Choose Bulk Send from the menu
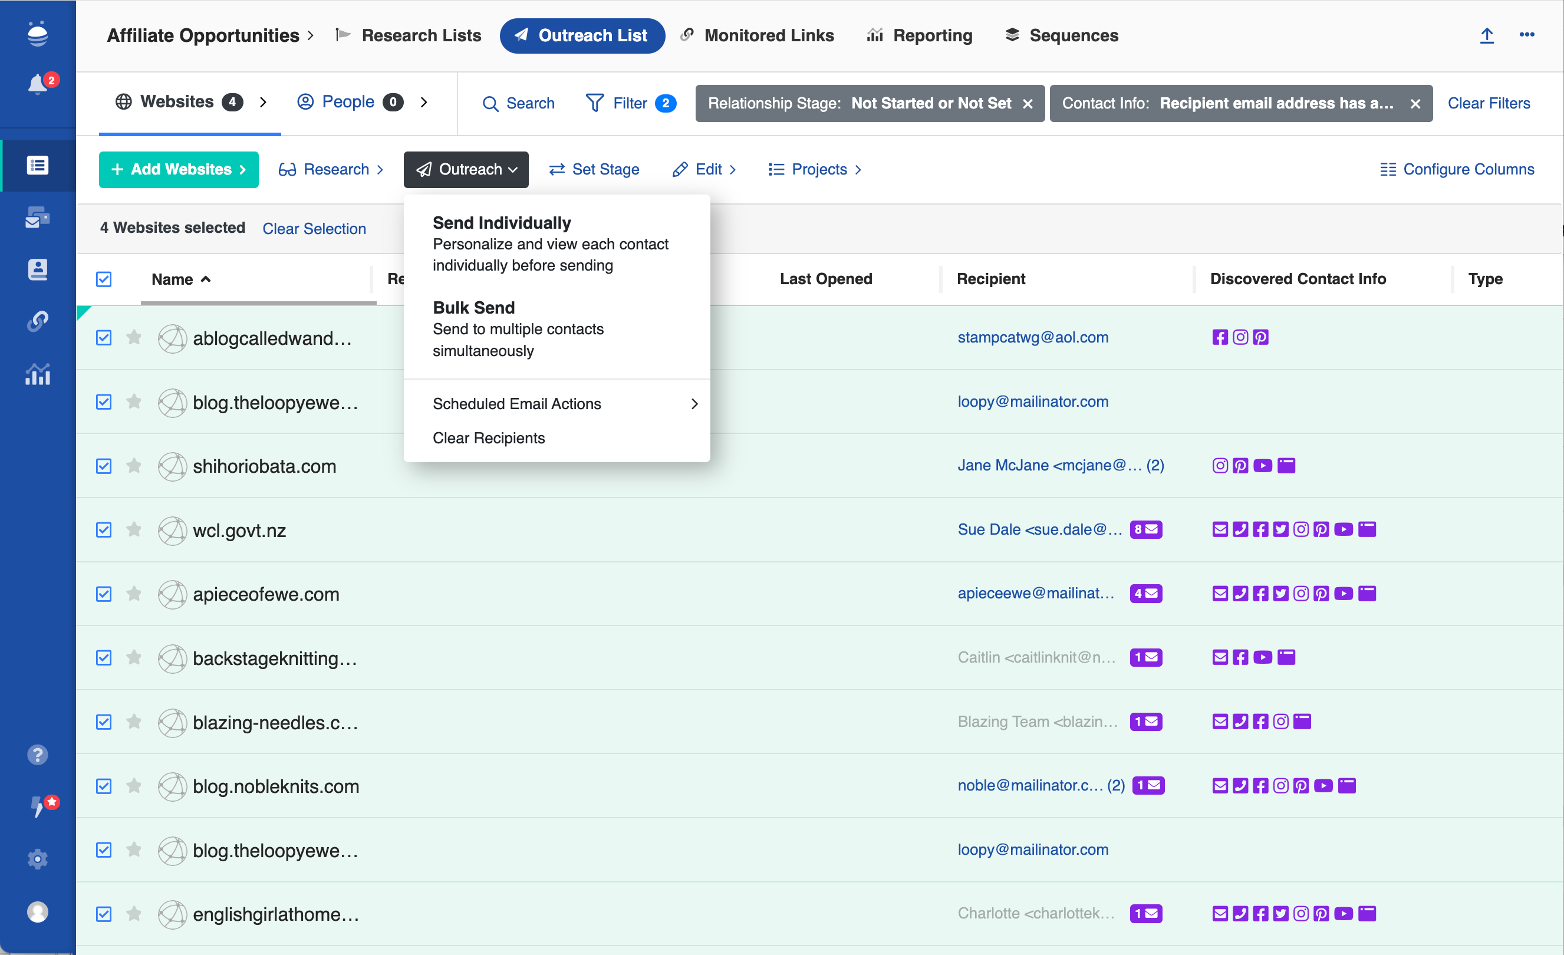This screenshot has height=955, width=1564. click(473, 308)
